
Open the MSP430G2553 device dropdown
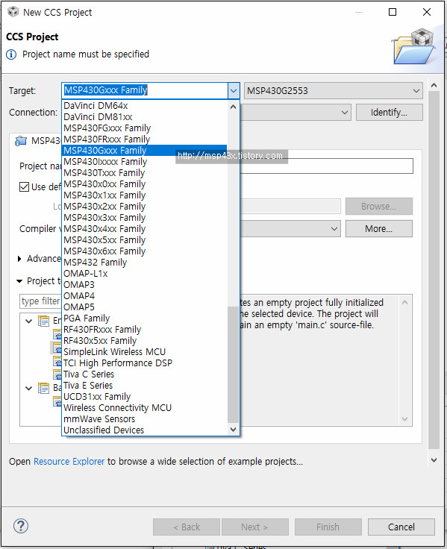pos(333,91)
